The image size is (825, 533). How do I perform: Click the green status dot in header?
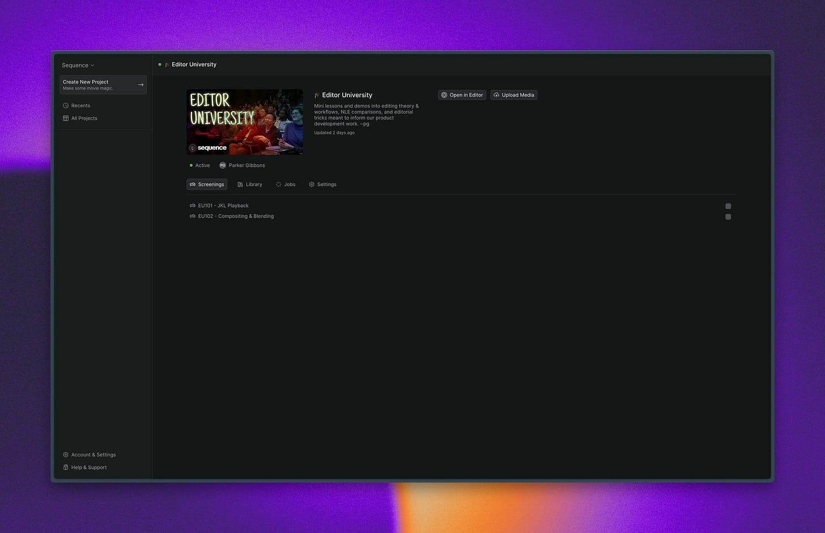click(160, 65)
